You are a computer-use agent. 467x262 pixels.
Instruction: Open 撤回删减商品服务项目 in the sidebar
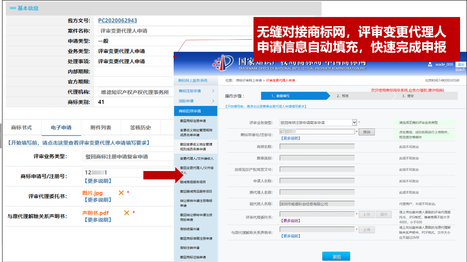coord(196,191)
